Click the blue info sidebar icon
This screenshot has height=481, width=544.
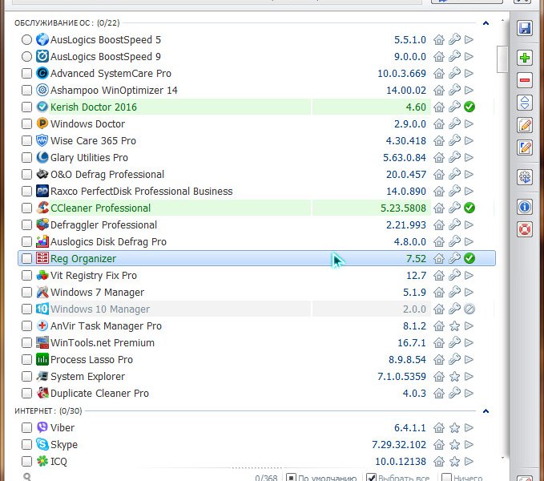tap(525, 207)
